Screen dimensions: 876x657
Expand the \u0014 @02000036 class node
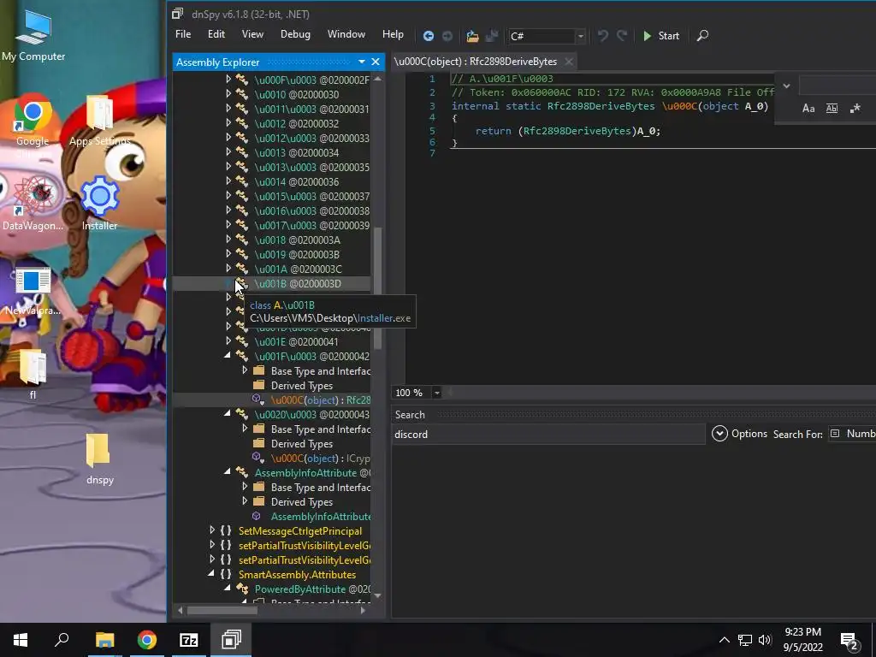[228, 181]
